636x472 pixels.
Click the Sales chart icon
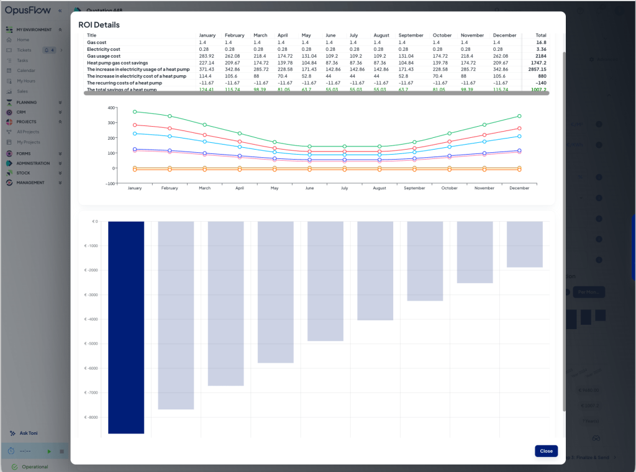click(9, 91)
